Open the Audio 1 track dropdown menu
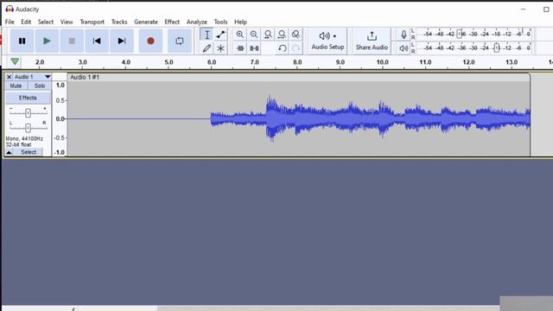 pos(33,77)
